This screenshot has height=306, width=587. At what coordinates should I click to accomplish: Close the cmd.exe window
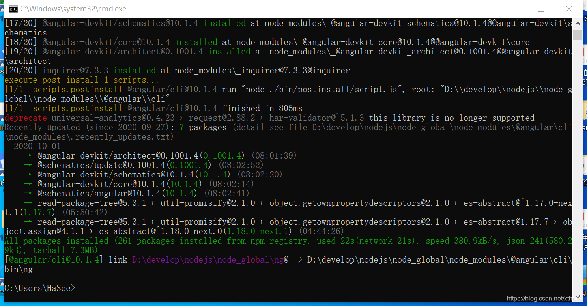pos(569,9)
